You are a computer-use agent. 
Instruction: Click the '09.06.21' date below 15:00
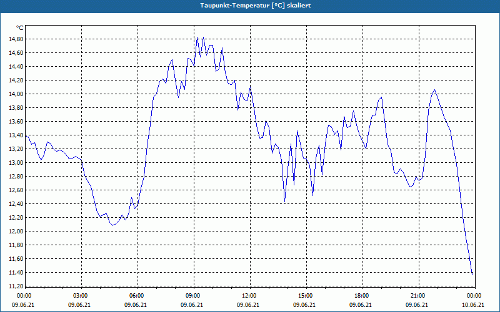pyautogui.click(x=304, y=305)
